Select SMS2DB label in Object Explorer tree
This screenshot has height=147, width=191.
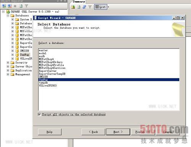(24, 51)
